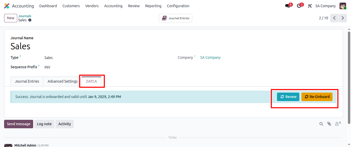Search chatter messages with magnifier icon

[321, 124]
